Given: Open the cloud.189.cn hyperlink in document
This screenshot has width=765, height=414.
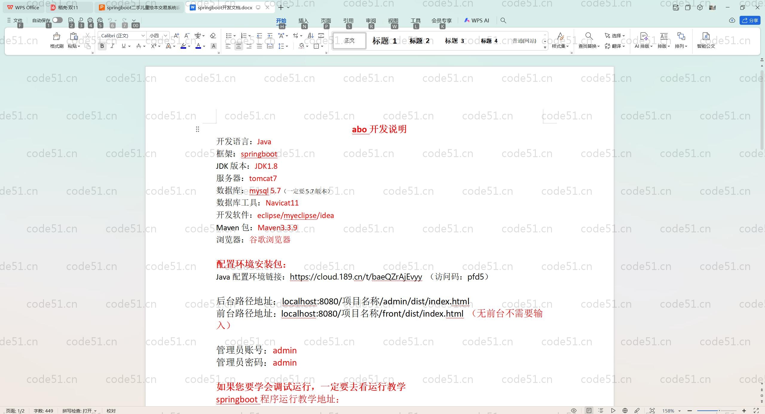Looking at the screenshot, I should click(356, 277).
